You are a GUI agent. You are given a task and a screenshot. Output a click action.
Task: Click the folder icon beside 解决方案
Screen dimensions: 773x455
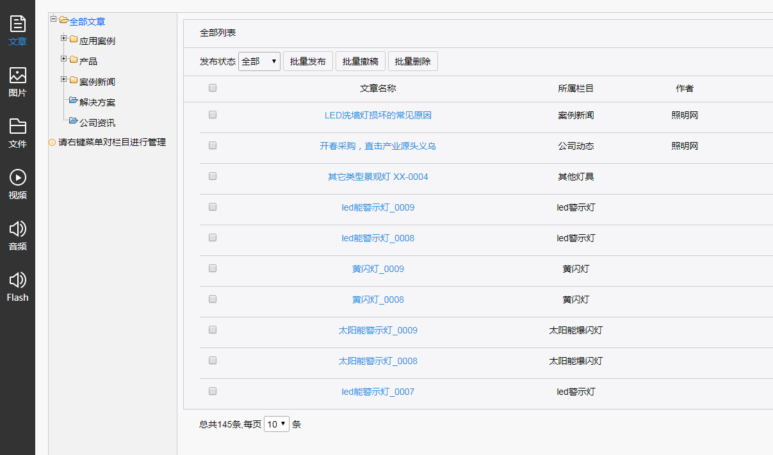(73, 100)
